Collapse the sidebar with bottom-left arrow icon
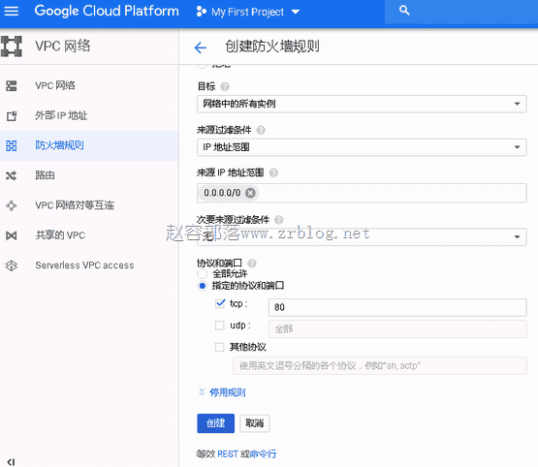Image resolution: width=538 pixels, height=467 pixels. click(11, 462)
